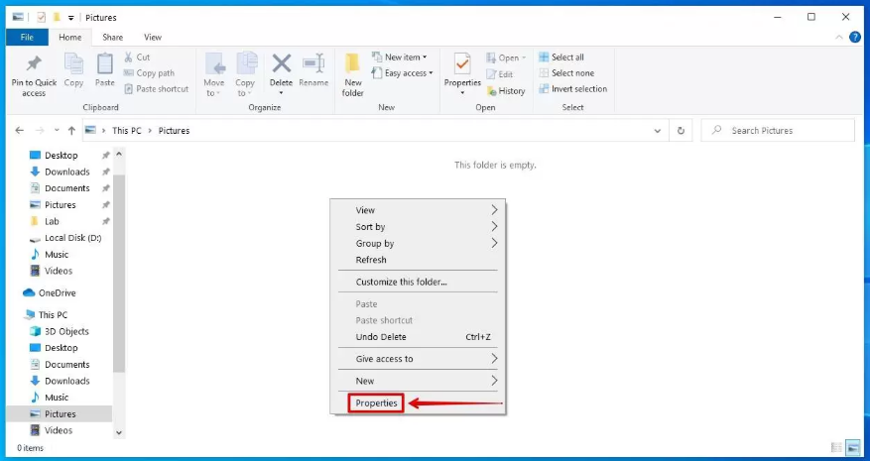Switch to details view icon in status bar
Viewport: 870px width, 461px height.
836,447
